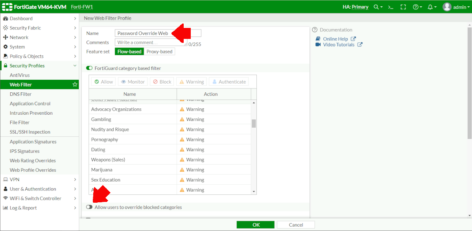Open the search magnifier icon
This screenshot has width=472, height=231.
pos(376,7)
